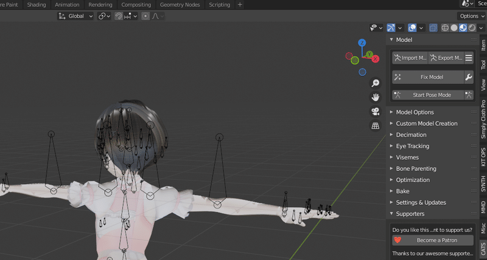Expand Settings & Updates panel

click(433, 203)
